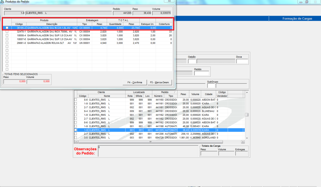321x187 pixels.
Task: Click the orders grid scroll right arrow
Action: [243, 142]
